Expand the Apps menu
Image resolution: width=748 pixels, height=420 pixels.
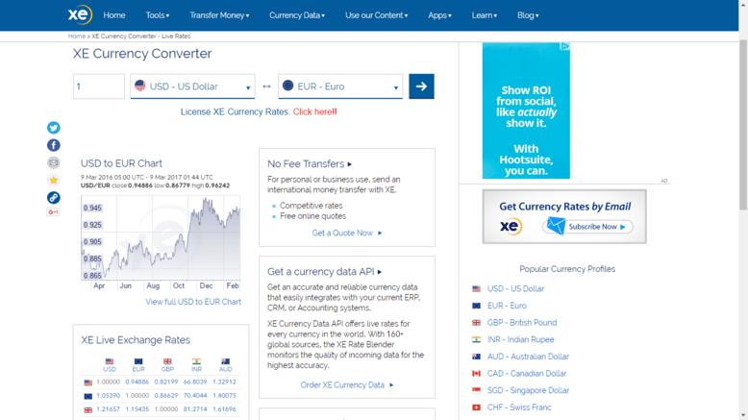[439, 15]
